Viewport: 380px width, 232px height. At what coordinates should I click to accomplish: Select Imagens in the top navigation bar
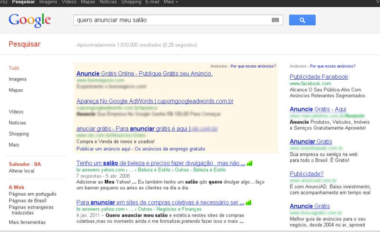tap(48, 2)
